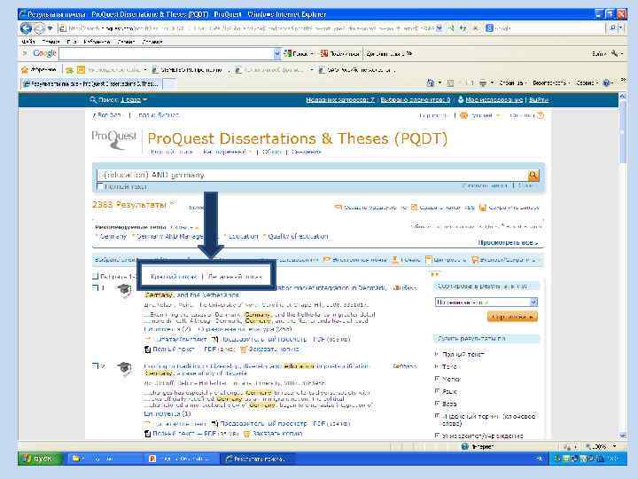Image resolution: width=638 pixels, height=479 pixels.
Task: Switch to the Результаты поиска taskbar item
Action: [x=258, y=459]
